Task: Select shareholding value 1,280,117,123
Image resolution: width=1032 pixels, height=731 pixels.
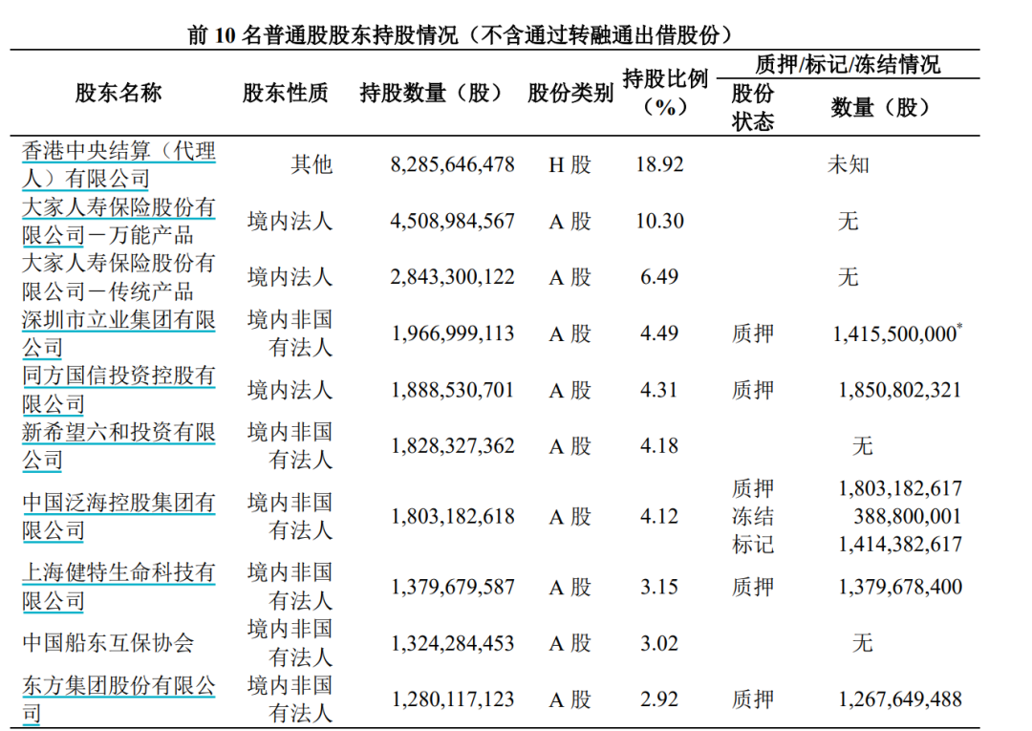Action: pos(452,699)
